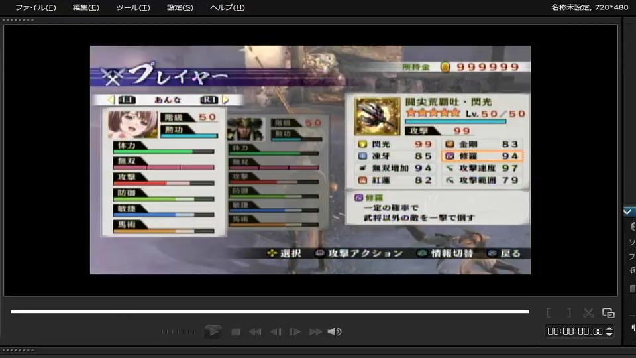Toggle the checkmark on the right panel edge
636x358 pixels.
pos(627,212)
